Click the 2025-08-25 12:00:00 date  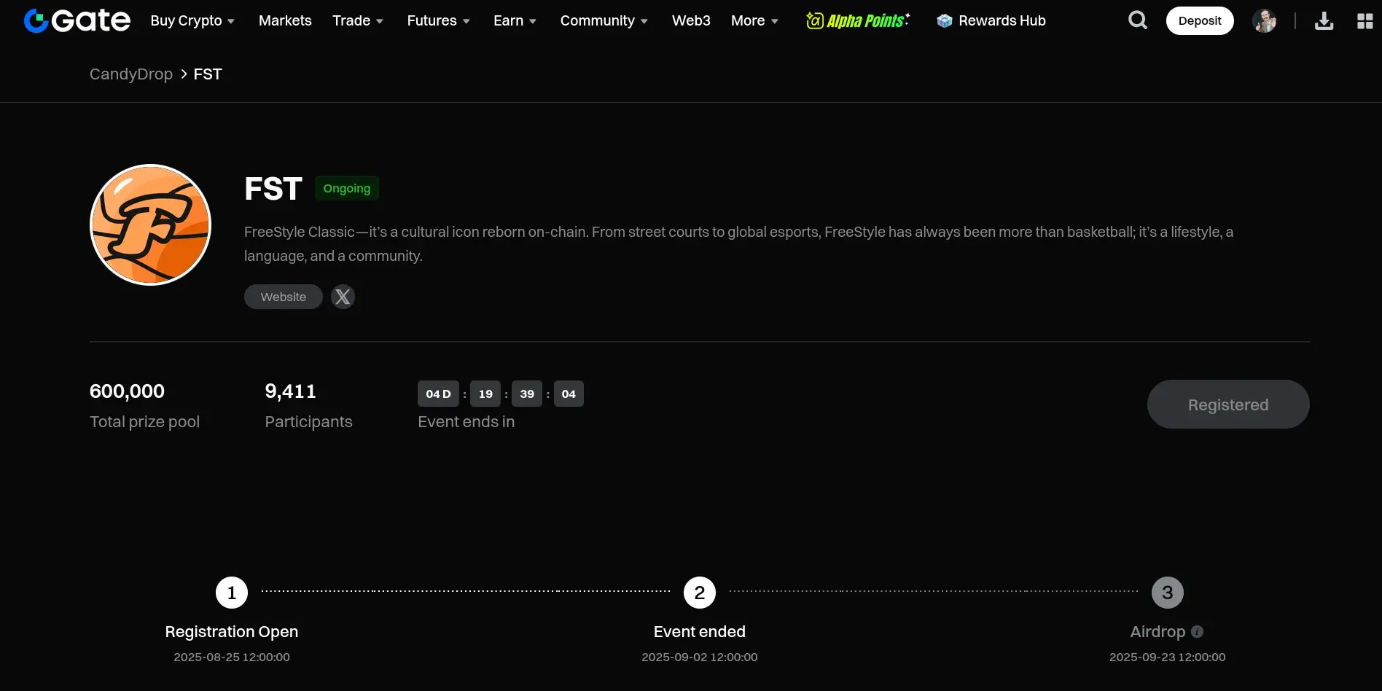(x=232, y=657)
